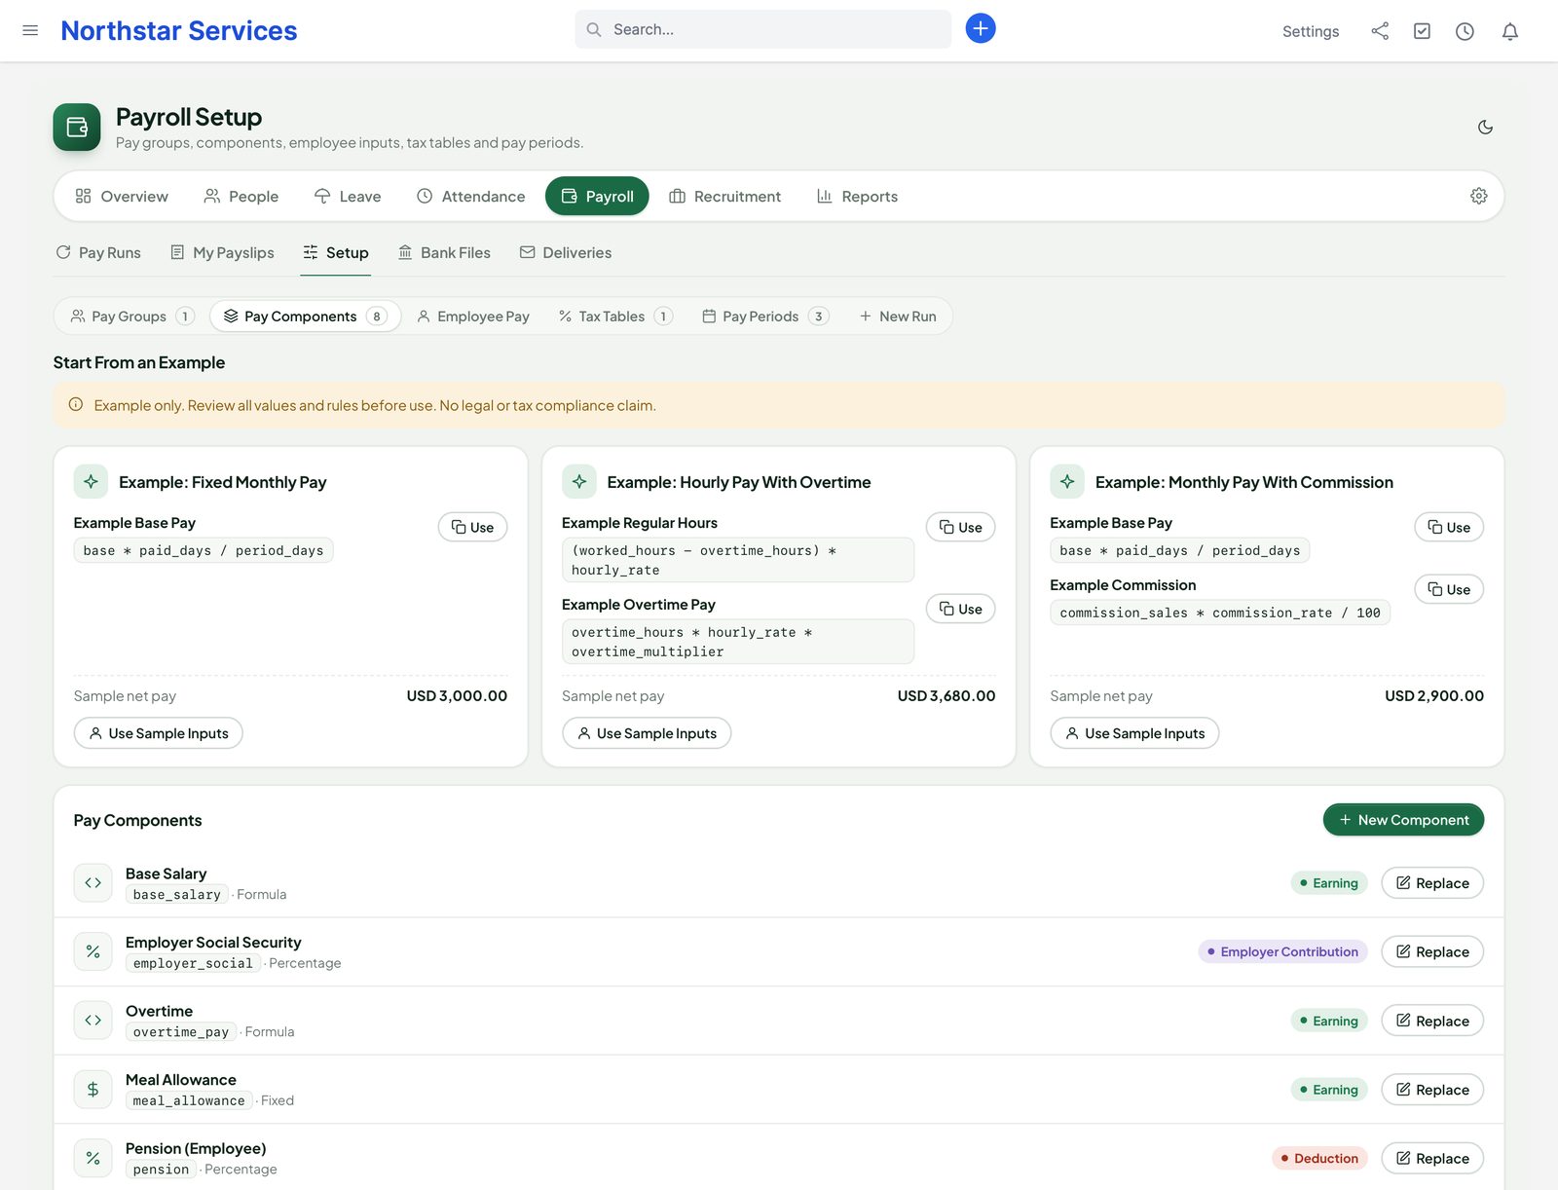Open notifications bell
This screenshot has width=1558, height=1190.
tap(1510, 31)
